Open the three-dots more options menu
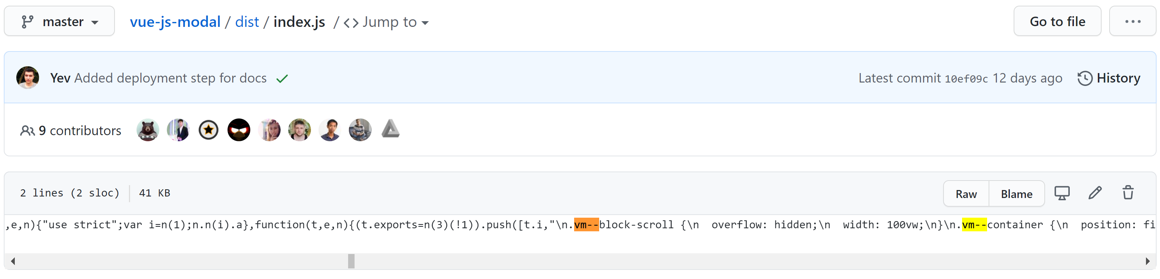1160x279 pixels. click(1133, 21)
